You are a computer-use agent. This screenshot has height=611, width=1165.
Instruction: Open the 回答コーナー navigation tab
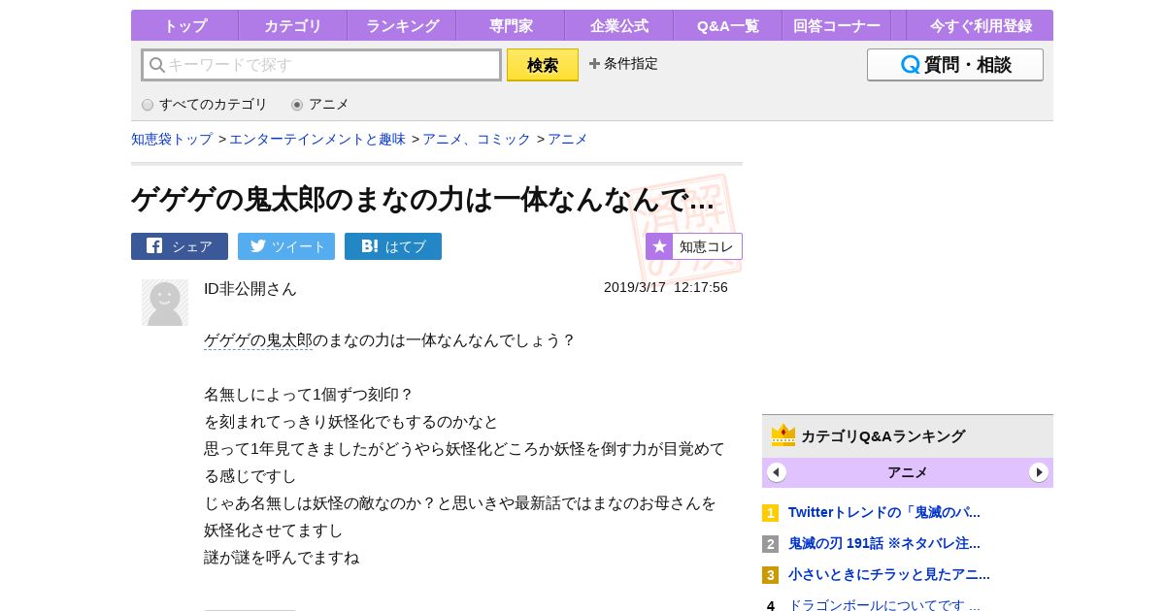836,25
